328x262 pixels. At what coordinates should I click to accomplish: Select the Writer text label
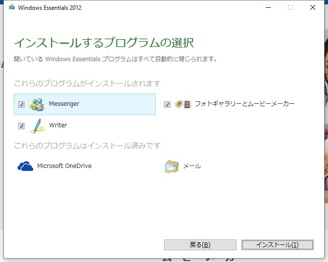58,125
